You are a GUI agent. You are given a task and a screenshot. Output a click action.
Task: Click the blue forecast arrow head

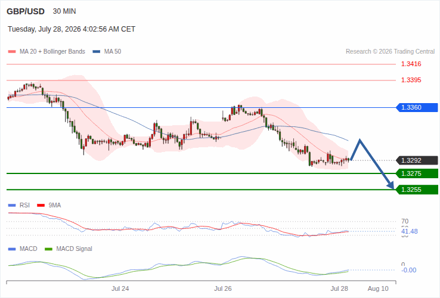coord(391,185)
